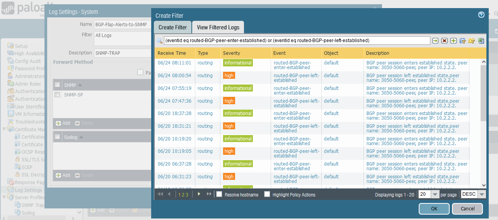
Task: Apply the filter using the green arrow icon
Action: (x=435, y=41)
